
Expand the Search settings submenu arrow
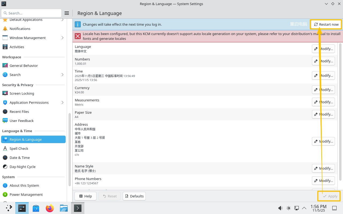(62, 75)
